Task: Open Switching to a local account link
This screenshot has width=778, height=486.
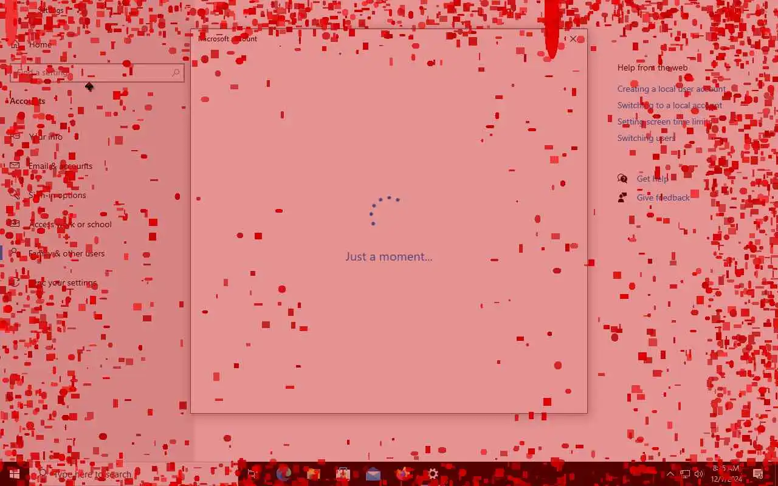Action: point(670,105)
